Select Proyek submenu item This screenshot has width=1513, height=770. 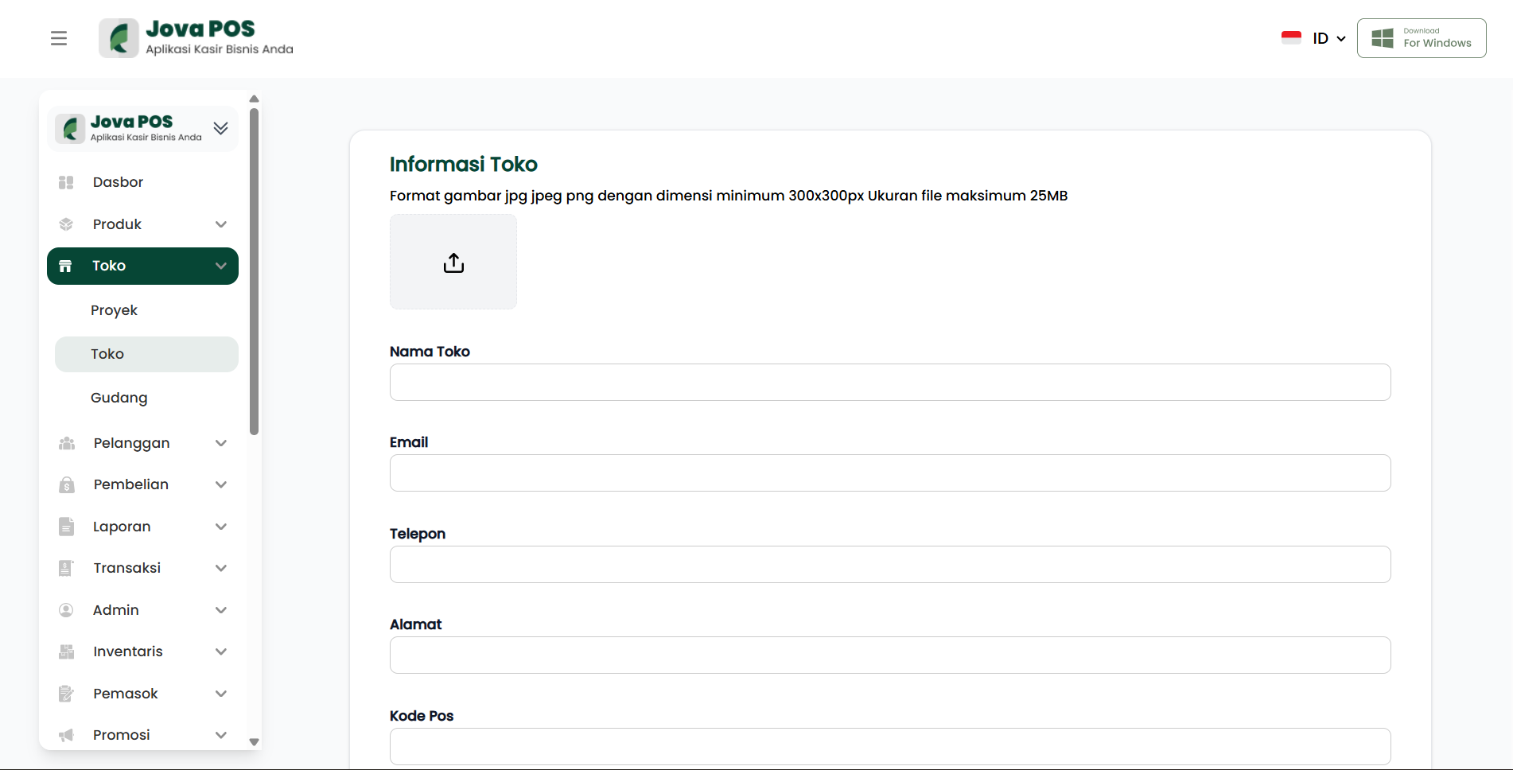click(115, 310)
